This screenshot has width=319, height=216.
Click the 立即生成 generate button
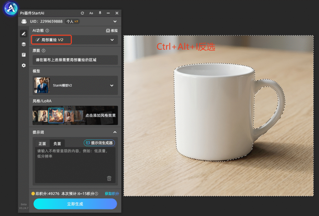pos(75,204)
